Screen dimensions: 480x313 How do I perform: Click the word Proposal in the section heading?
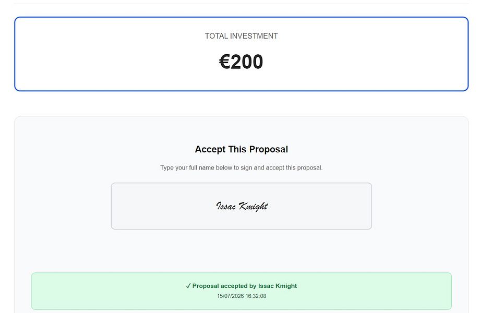pyautogui.click(x=269, y=149)
